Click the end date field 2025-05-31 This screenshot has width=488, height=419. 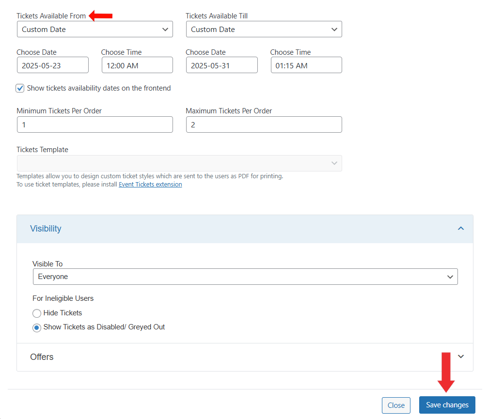click(222, 65)
